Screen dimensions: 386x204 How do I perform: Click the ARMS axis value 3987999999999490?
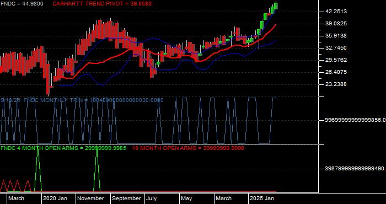click(x=355, y=169)
